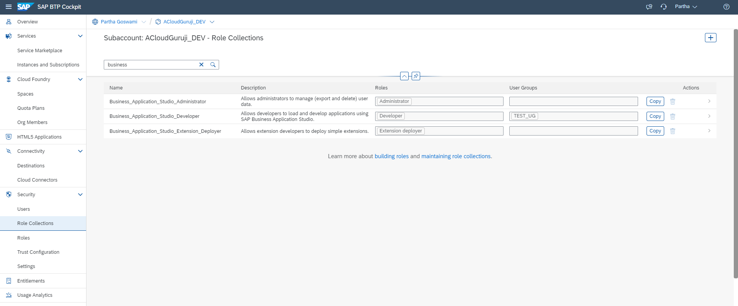The width and height of the screenshot is (738, 306).
Task: Go to Service Marketplace in sidebar
Action: click(x=40, y=51)
